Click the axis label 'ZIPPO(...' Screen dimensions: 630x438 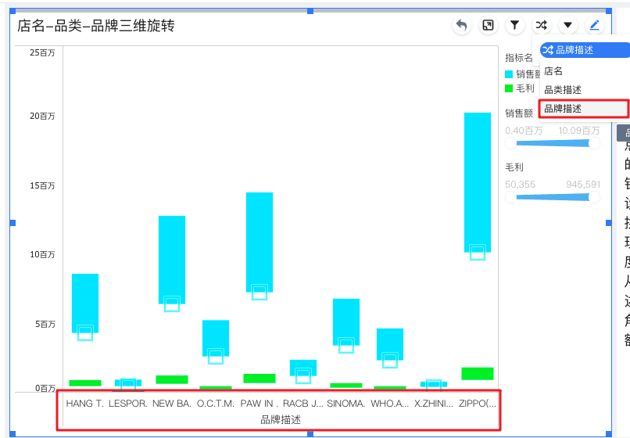tap(478, 404)
